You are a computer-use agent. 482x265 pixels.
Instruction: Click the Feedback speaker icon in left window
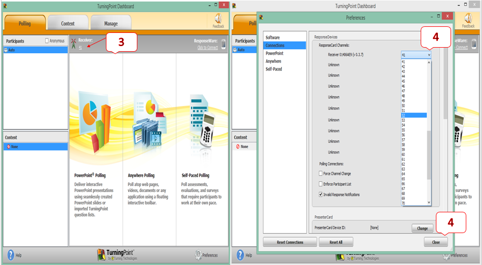(x=218, y=19)
